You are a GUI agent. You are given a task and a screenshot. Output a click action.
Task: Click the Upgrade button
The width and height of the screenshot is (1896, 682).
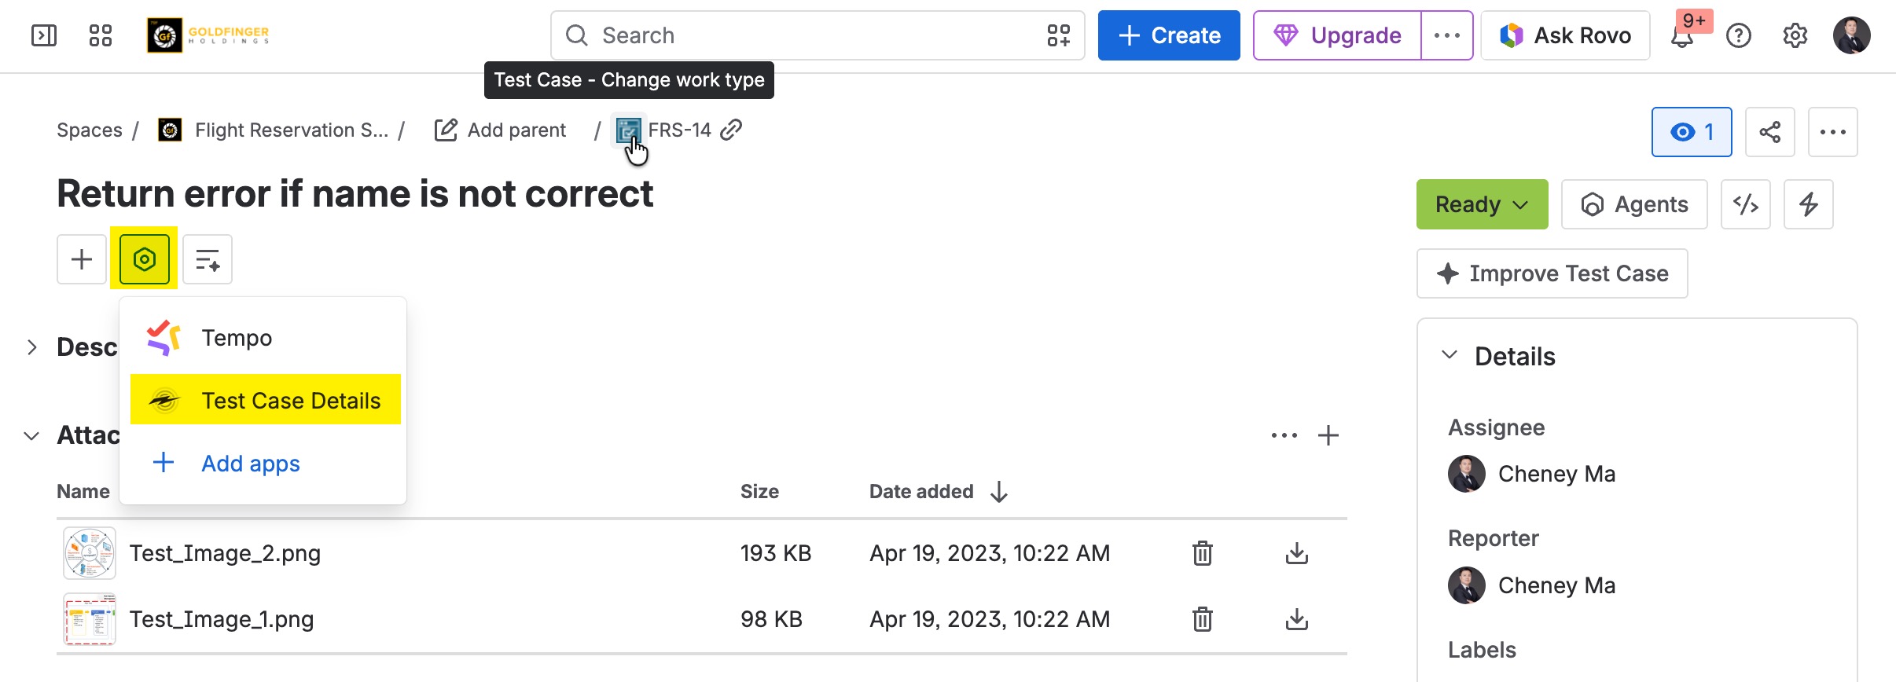pos(1337,35)
